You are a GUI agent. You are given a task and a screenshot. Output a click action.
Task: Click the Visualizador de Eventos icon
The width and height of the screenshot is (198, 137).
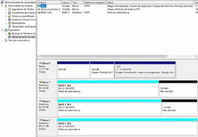(9, 13)
